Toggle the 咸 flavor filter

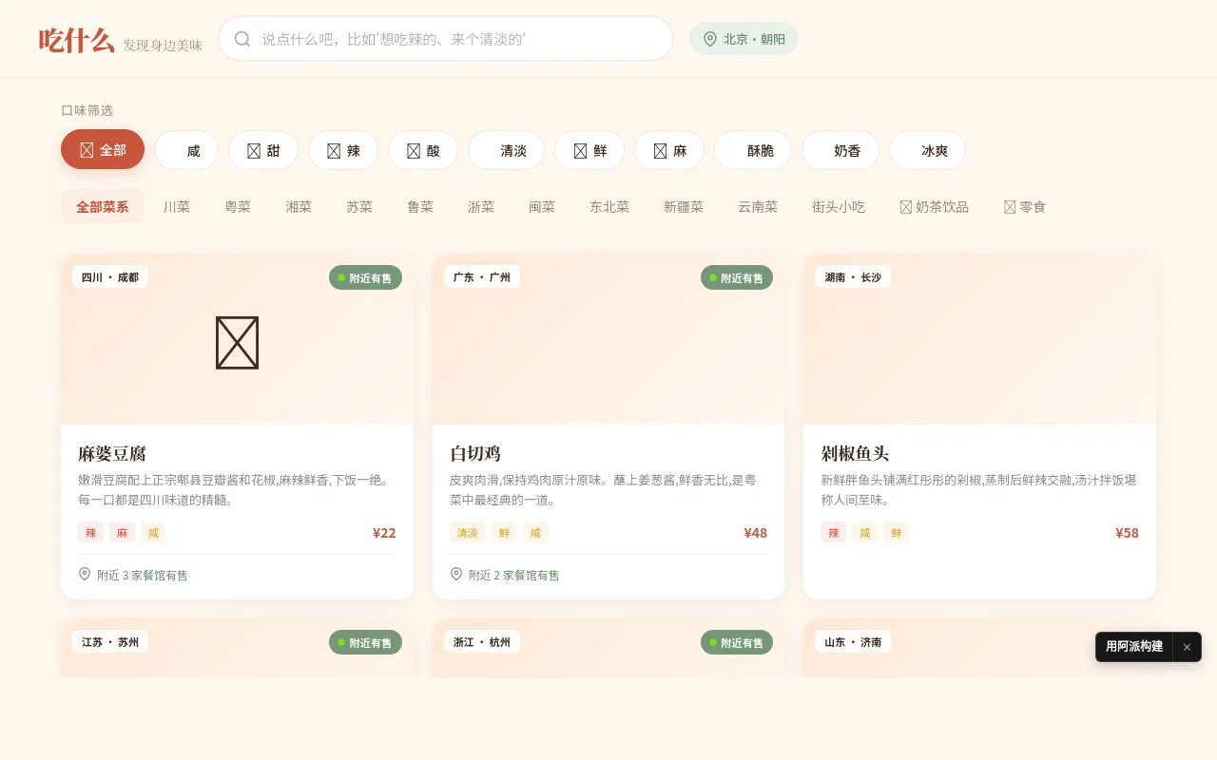click(186, 150)
